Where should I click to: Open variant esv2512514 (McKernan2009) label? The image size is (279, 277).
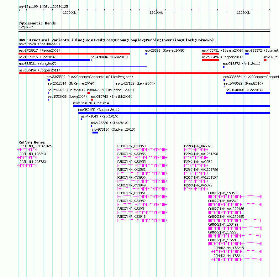[x=71, y=83]
